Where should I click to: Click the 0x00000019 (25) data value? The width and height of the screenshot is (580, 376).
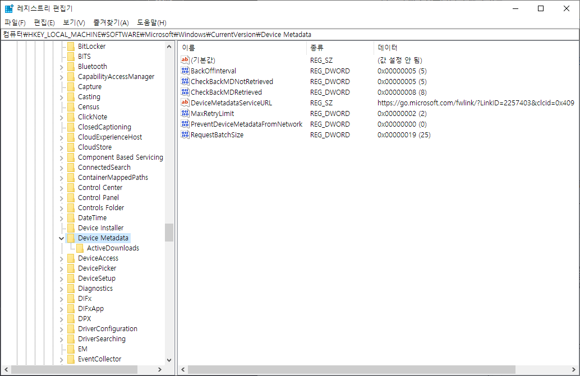tap(404, 135)
